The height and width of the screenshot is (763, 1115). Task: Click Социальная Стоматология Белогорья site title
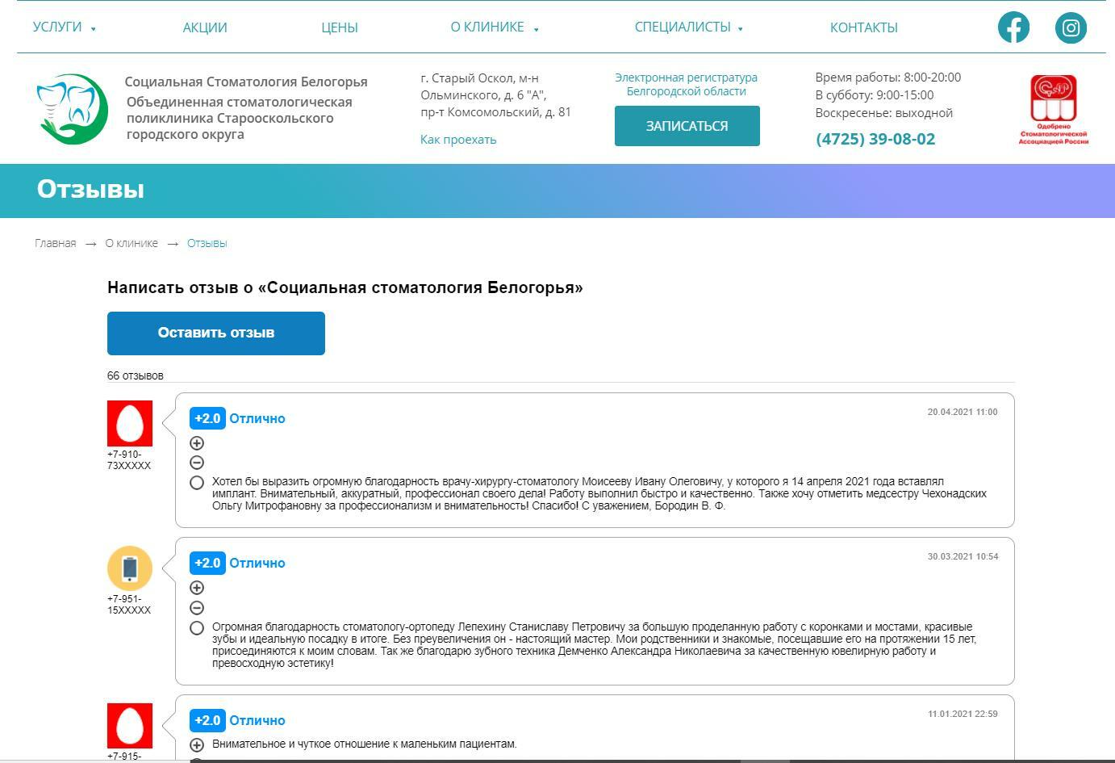click(x=246, y=82)
